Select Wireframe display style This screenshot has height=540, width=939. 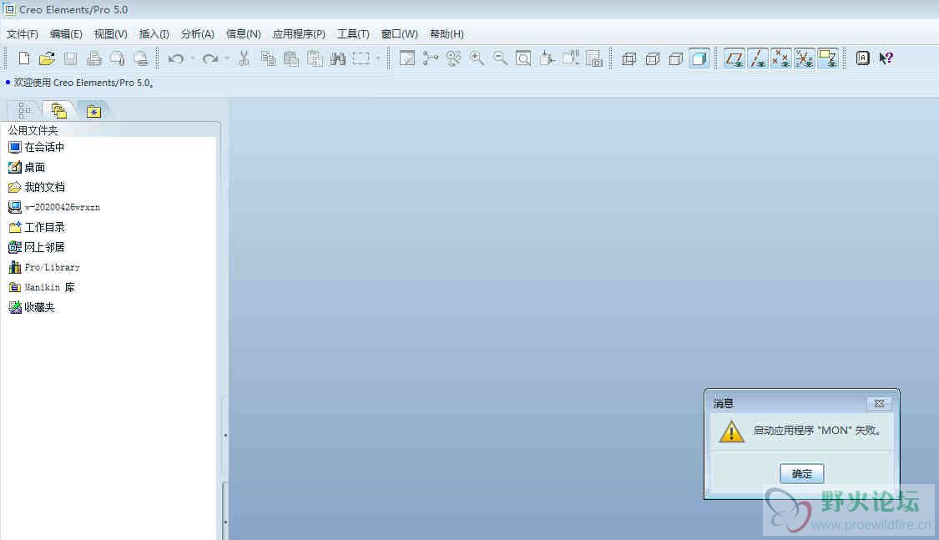click(629, 58)
